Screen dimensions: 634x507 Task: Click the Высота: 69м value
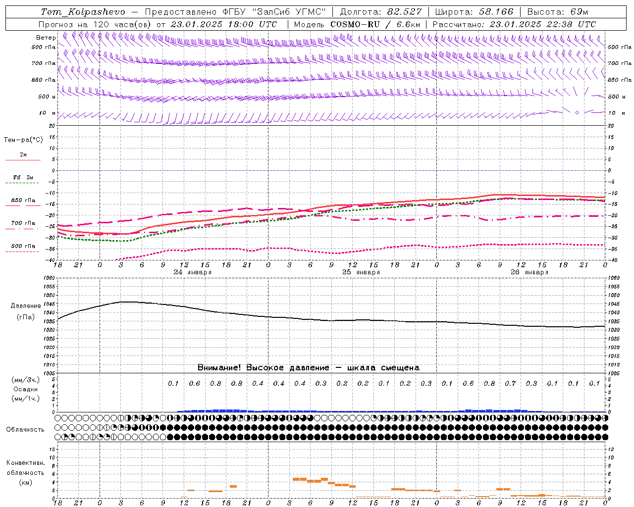558,12
